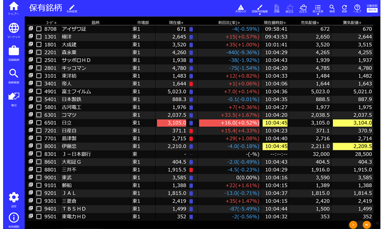Rename list with pencil 名称変更 icon
Screen dimensions: 384x229
click(72, 9)
